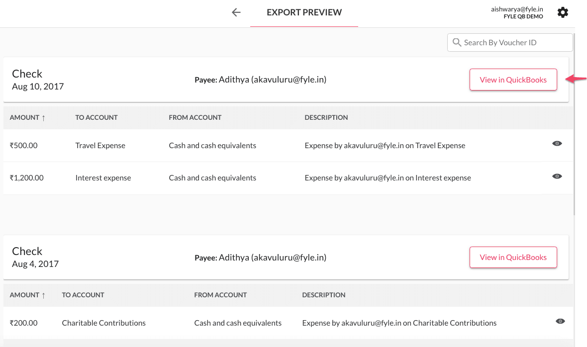Click the eye icon for Travel Expense row
The height and width of the screenshot is (347, 587).
(x=557, y=144)
